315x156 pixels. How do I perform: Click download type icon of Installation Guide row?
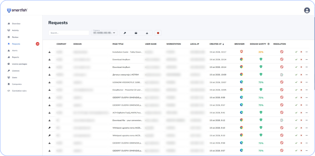tap(49, 52)
